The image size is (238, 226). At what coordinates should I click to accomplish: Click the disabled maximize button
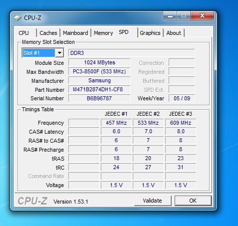click(x=184, y=16)
